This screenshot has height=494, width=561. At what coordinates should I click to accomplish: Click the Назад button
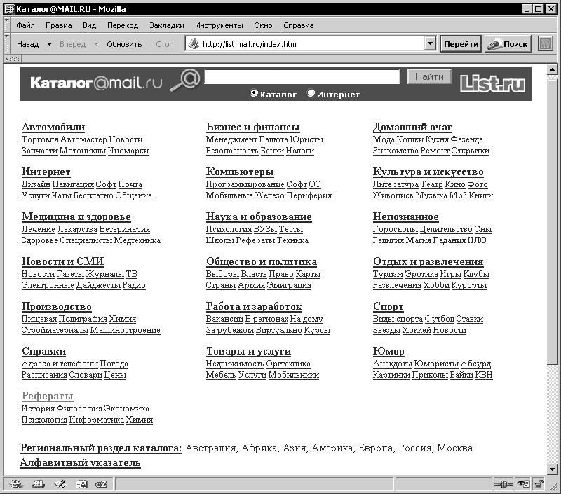[28, 44]
